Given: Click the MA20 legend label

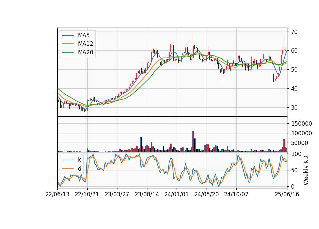Looking at the screenshot, I should click(x=85, y=52).
